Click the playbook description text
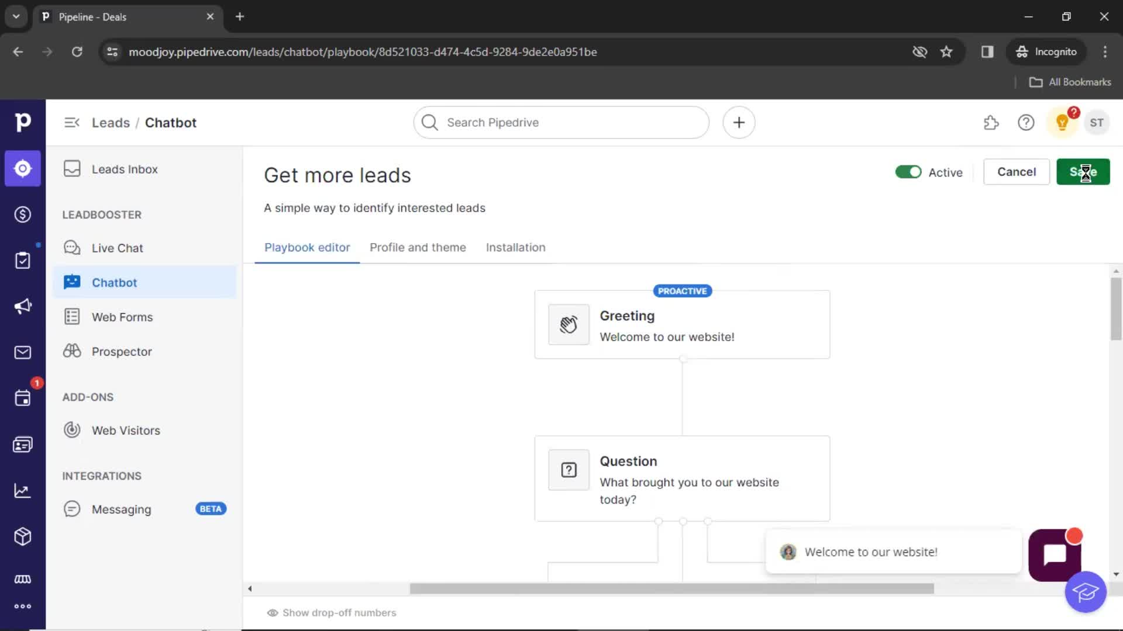The width and height of the screenshot is (1123, 631). coord(374,208)
